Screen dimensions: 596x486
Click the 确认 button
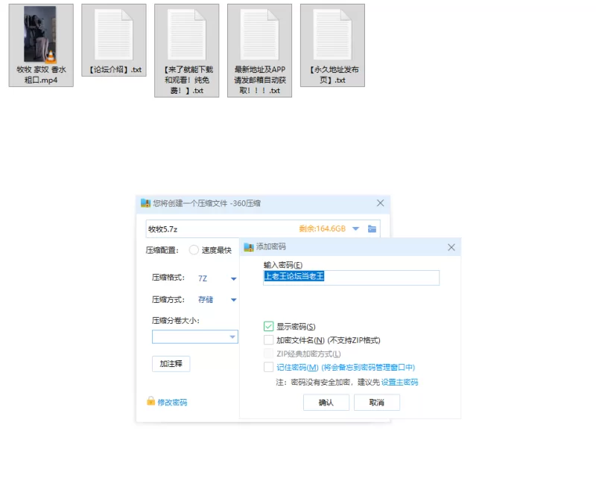click(326, 403)
